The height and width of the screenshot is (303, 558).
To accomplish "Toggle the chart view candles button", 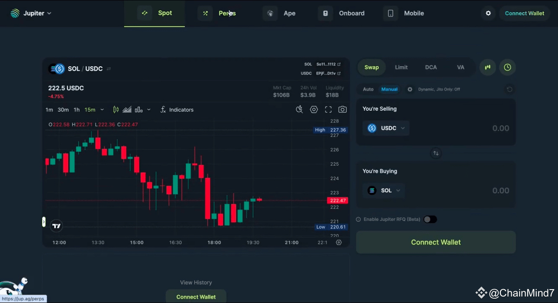I will [487, 68].
